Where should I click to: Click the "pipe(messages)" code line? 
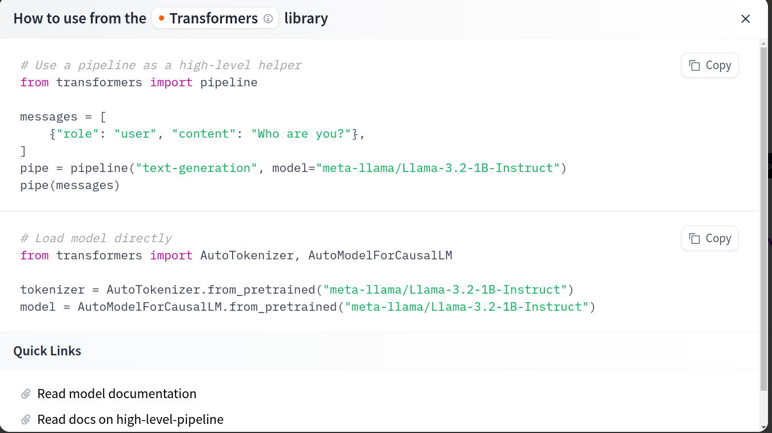coord(70,185)
